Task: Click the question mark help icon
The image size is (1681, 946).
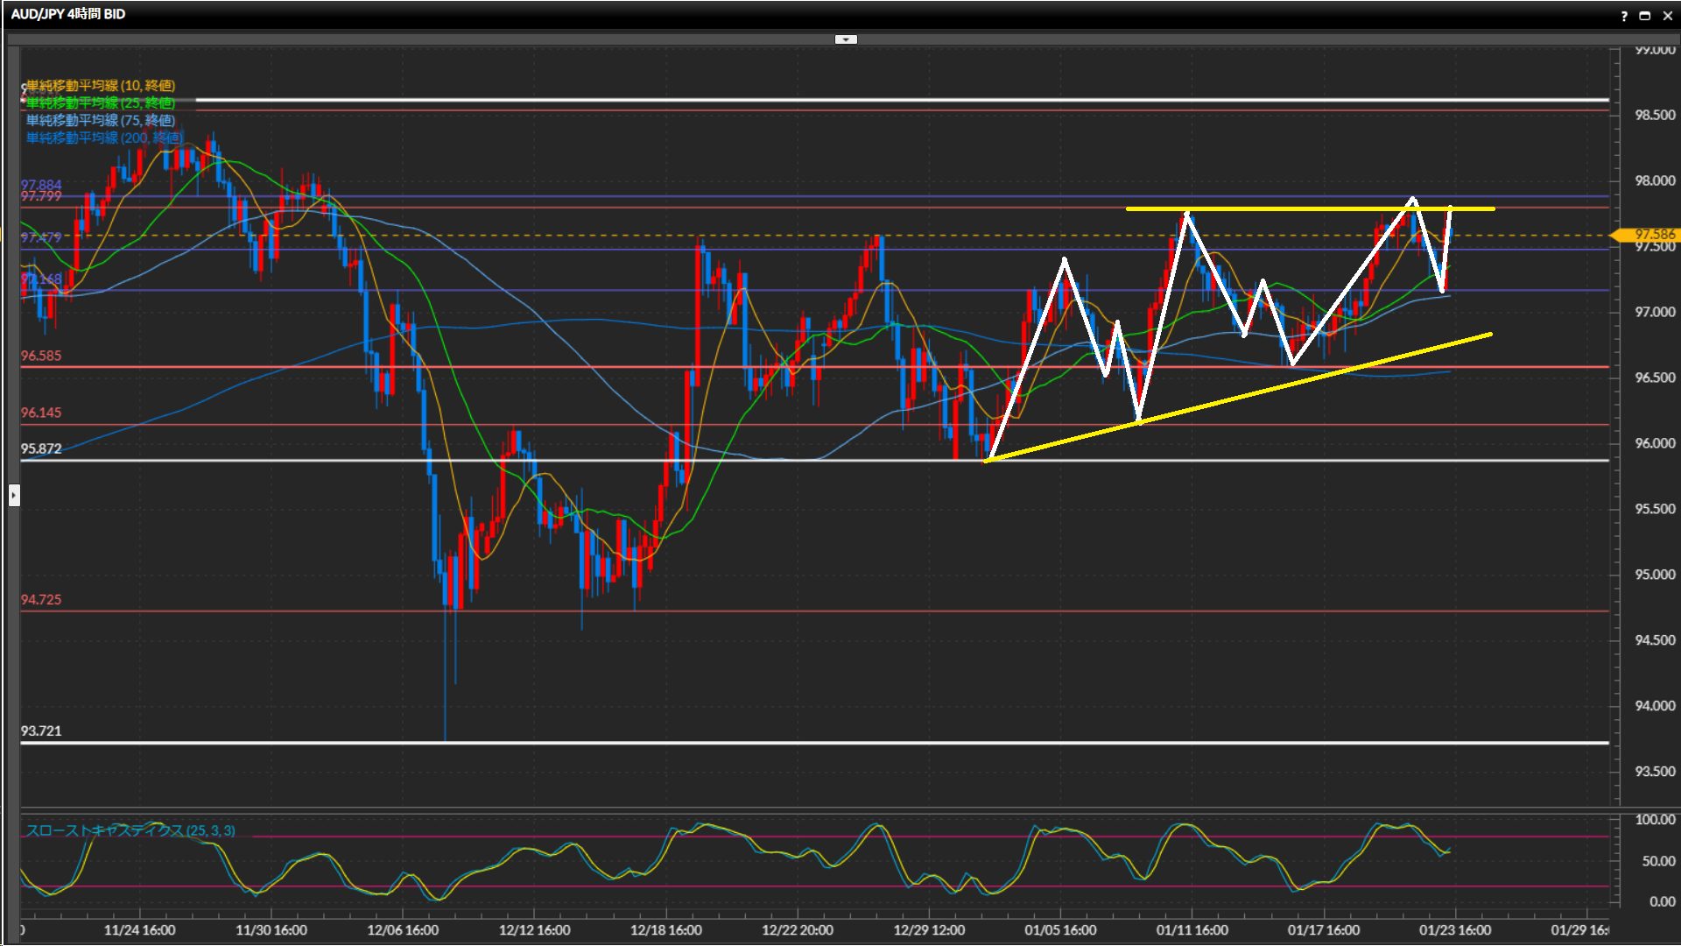Action: [1624, 16]
